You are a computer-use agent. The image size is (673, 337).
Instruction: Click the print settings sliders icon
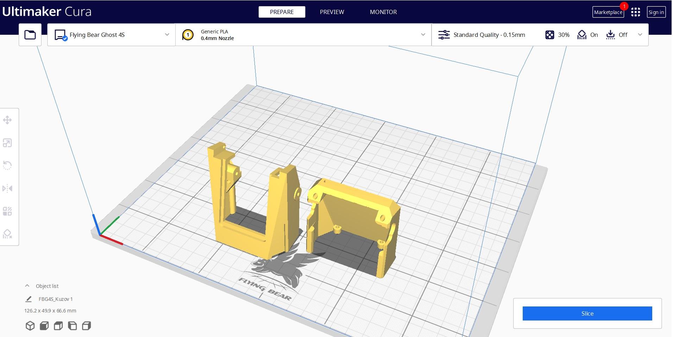coord(444,35)
